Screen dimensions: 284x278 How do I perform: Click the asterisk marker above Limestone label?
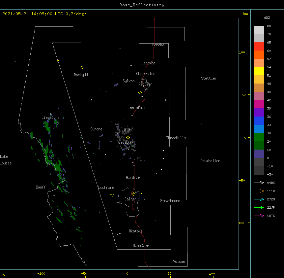(x=51, y=114)
